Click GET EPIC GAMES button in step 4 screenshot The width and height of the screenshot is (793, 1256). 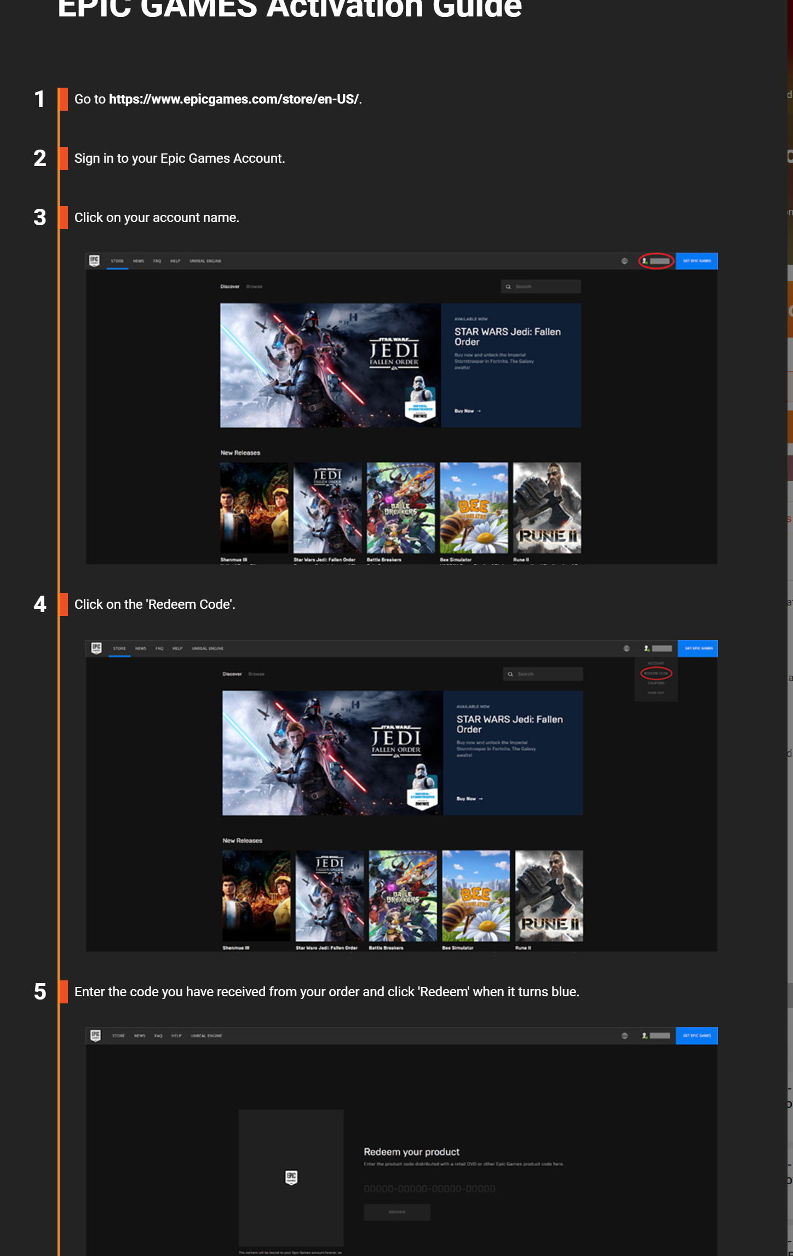pyautogui.click(x=698, y=648)
